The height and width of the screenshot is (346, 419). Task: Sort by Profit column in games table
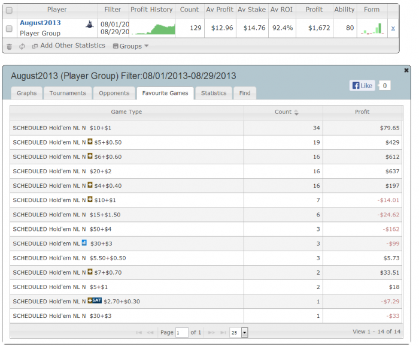(x=362, y=112)
